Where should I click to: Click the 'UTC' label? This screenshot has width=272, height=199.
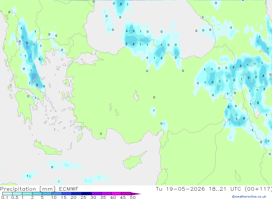tap(236, 189)
